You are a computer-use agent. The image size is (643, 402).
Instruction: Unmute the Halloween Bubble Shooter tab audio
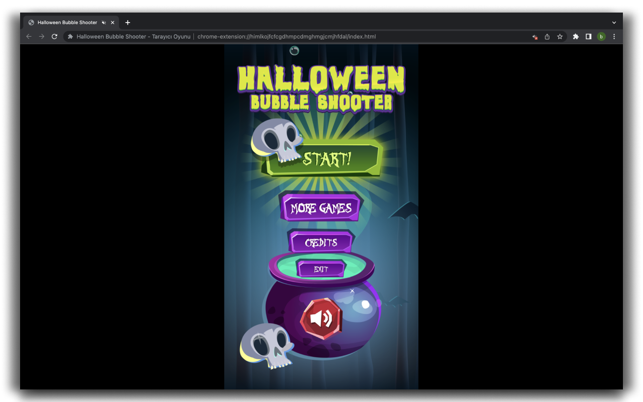coord(104,22)
